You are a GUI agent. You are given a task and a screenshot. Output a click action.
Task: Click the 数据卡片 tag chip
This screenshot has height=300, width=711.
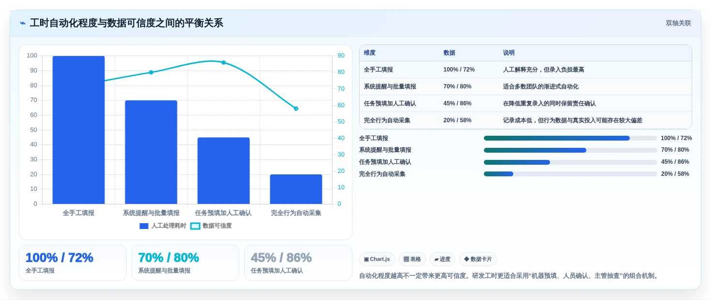tap(478, 259)
